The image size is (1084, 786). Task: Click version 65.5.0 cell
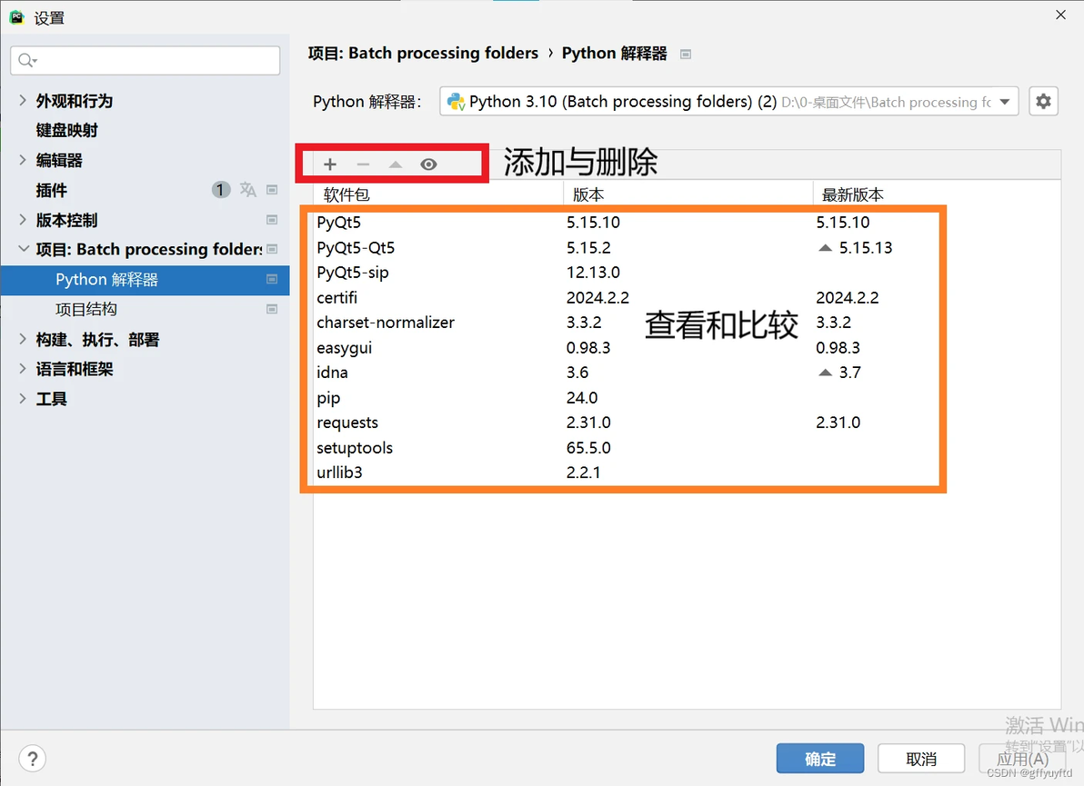588,448
